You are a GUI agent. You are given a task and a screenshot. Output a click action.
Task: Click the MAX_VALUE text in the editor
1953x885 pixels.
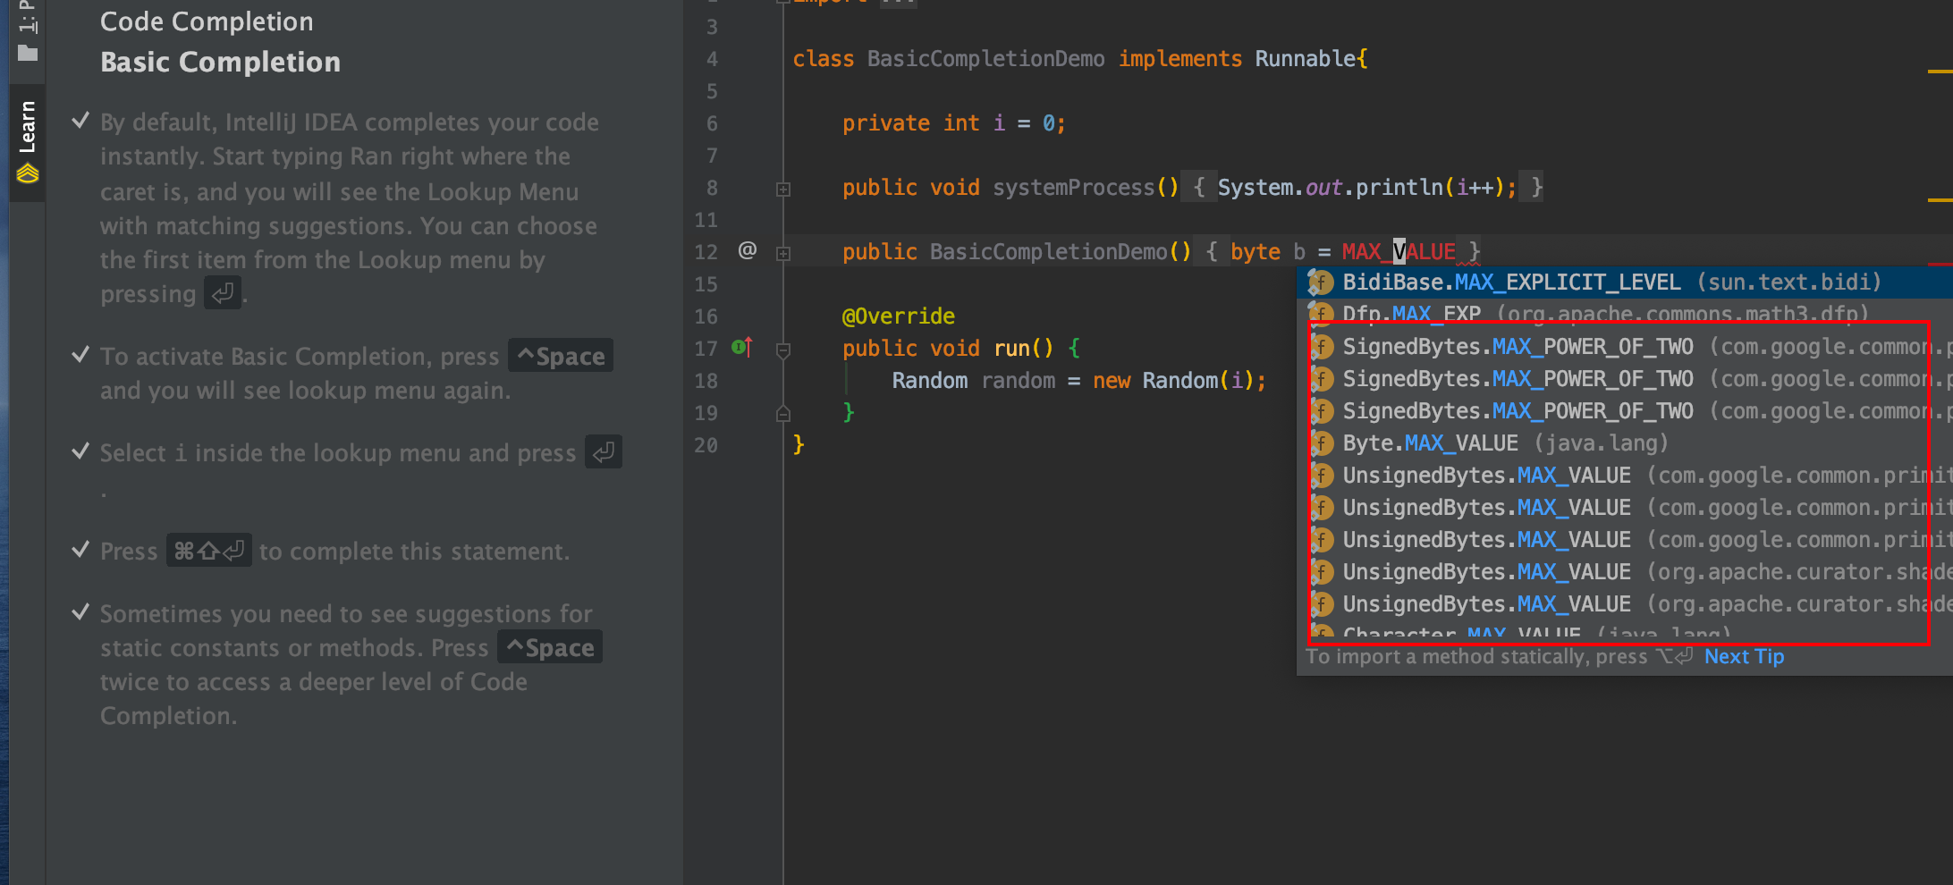[1399, 252]
